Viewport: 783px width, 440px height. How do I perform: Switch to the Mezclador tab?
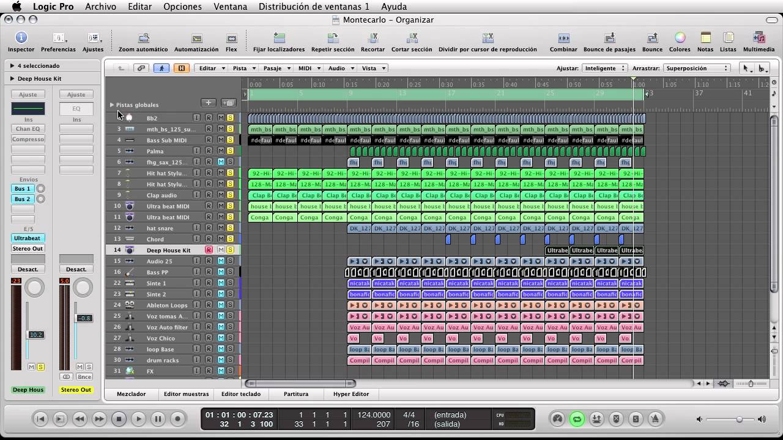click(x=132, y=394)
